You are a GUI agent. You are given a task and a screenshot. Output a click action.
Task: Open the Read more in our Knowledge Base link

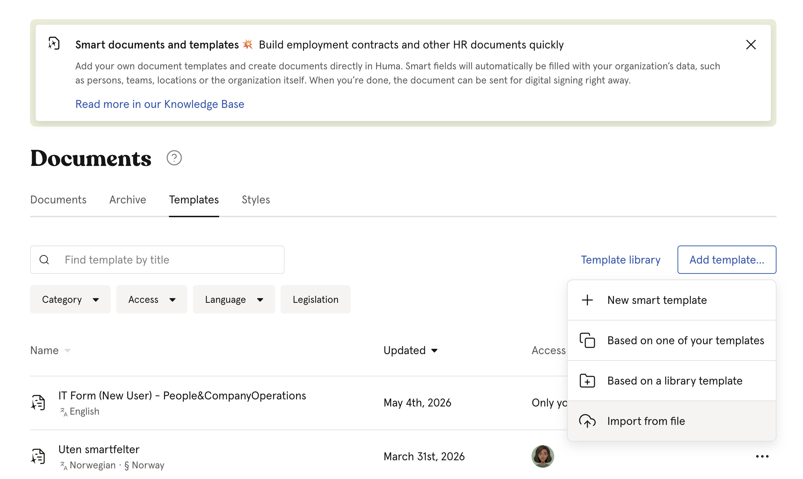tap(160, 104)
